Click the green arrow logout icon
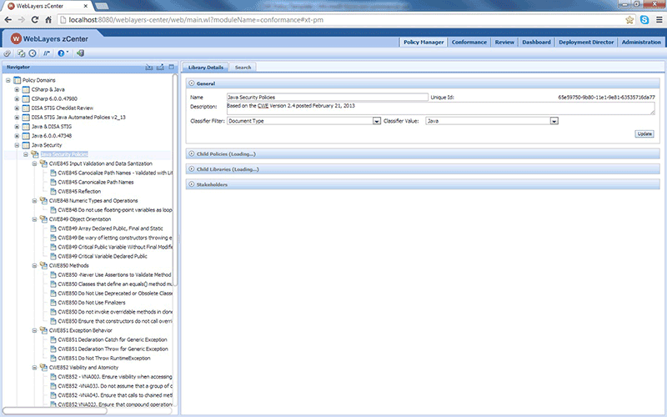667x417 pixels. click(x=80, y=53)
